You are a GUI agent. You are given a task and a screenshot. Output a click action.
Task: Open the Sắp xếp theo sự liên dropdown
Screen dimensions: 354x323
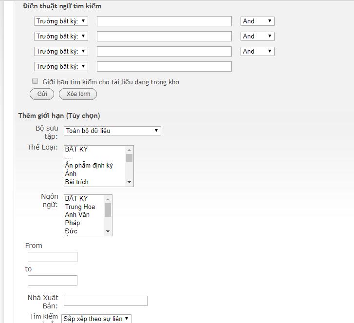(x=96, y=319)
